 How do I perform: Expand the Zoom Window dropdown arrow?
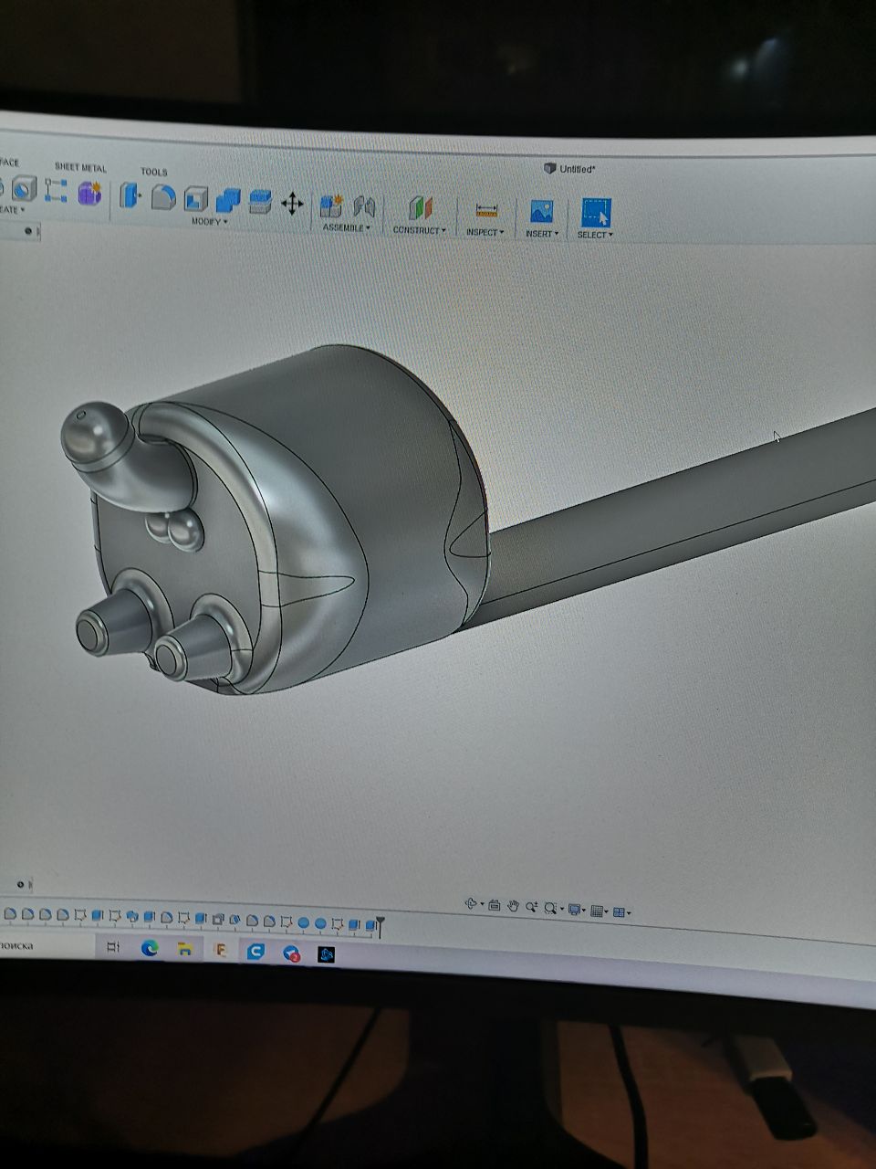coord(560,910)
